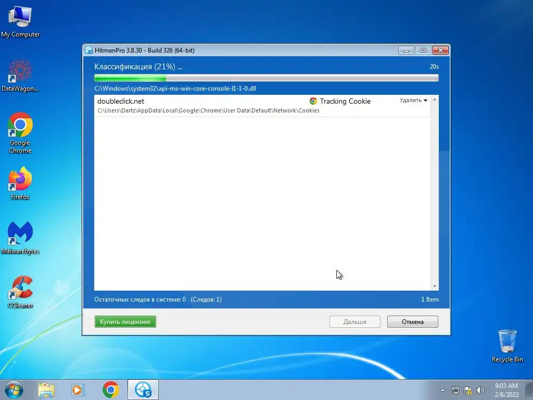Maximize the HitmanPro window

(423, 51)
